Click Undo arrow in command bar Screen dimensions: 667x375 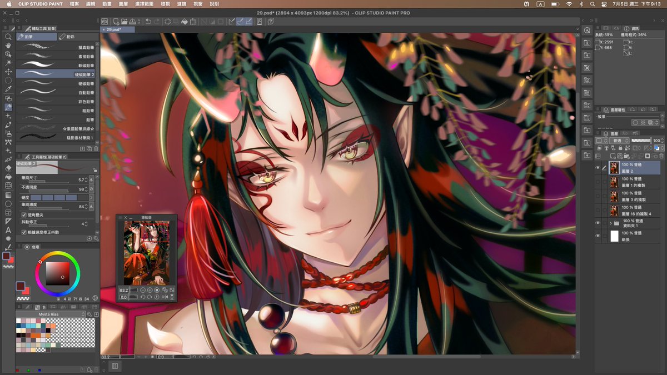pyautogui.click(x=148, y=22)
